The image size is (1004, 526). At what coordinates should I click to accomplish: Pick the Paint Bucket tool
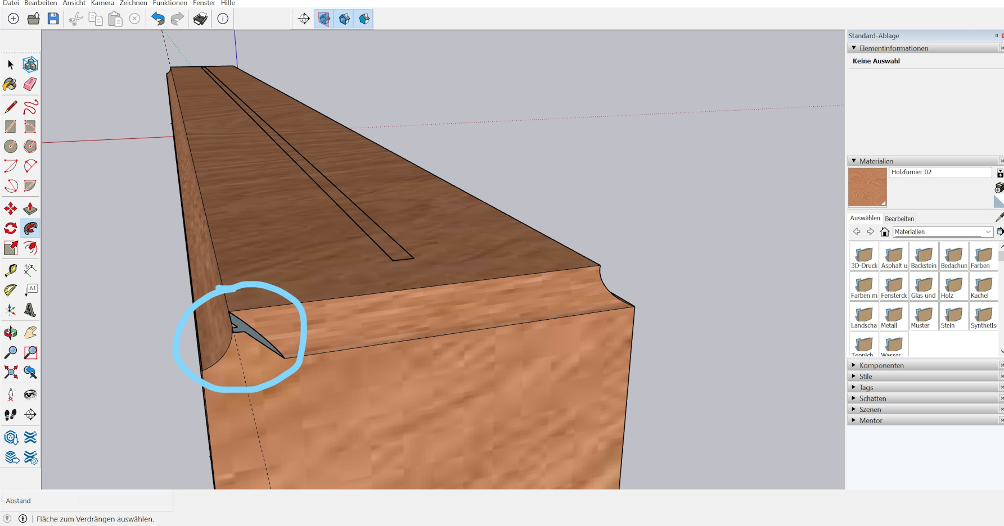tap(10, 84)
